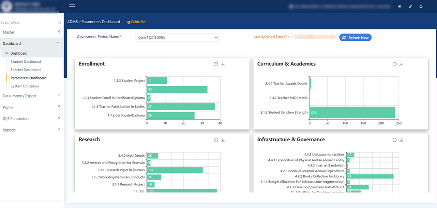The image size is (437, 208).
Task: Click the home icon in header
Action: tap(399, 7)
